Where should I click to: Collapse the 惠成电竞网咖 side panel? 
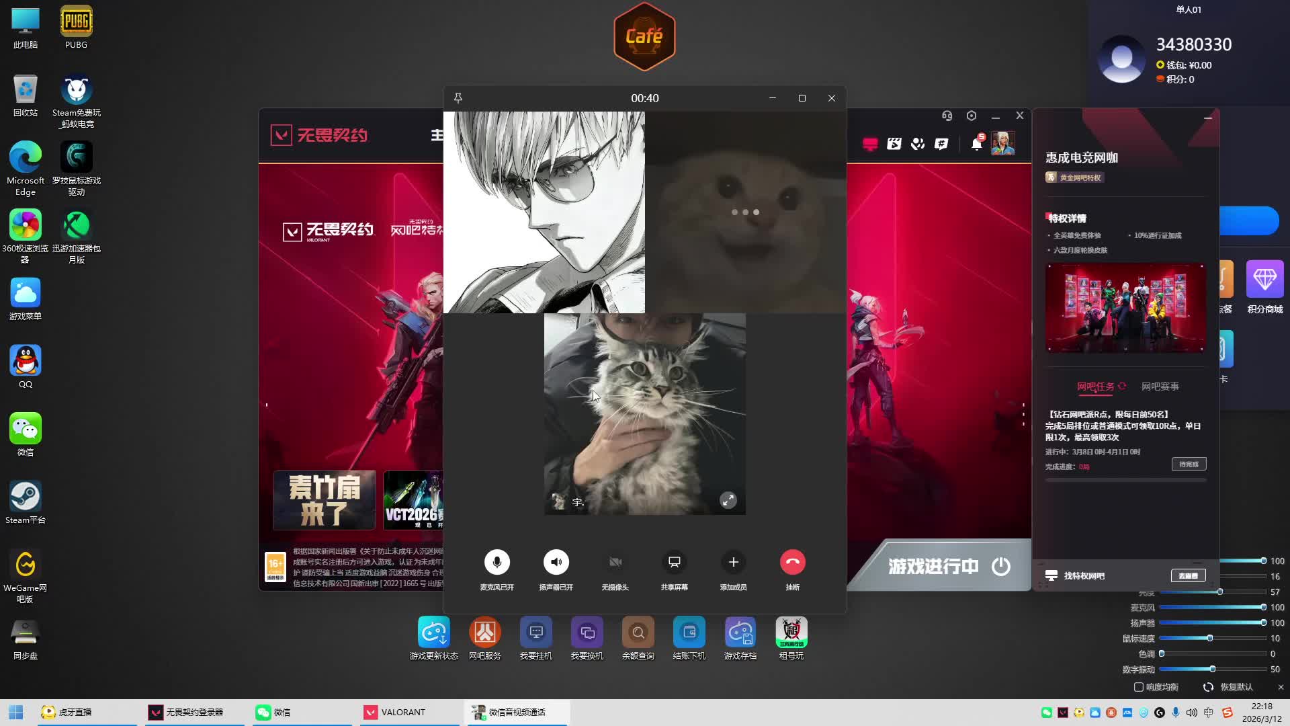pyautogui.click(x=1207, y=118)
